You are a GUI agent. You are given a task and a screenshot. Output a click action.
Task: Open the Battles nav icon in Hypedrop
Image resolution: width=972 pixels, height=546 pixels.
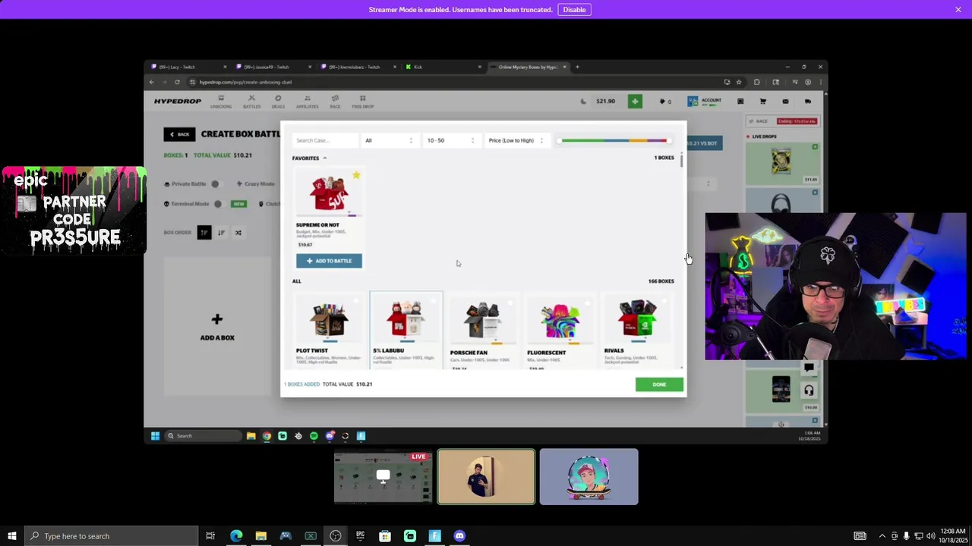(x=251, y=102)
